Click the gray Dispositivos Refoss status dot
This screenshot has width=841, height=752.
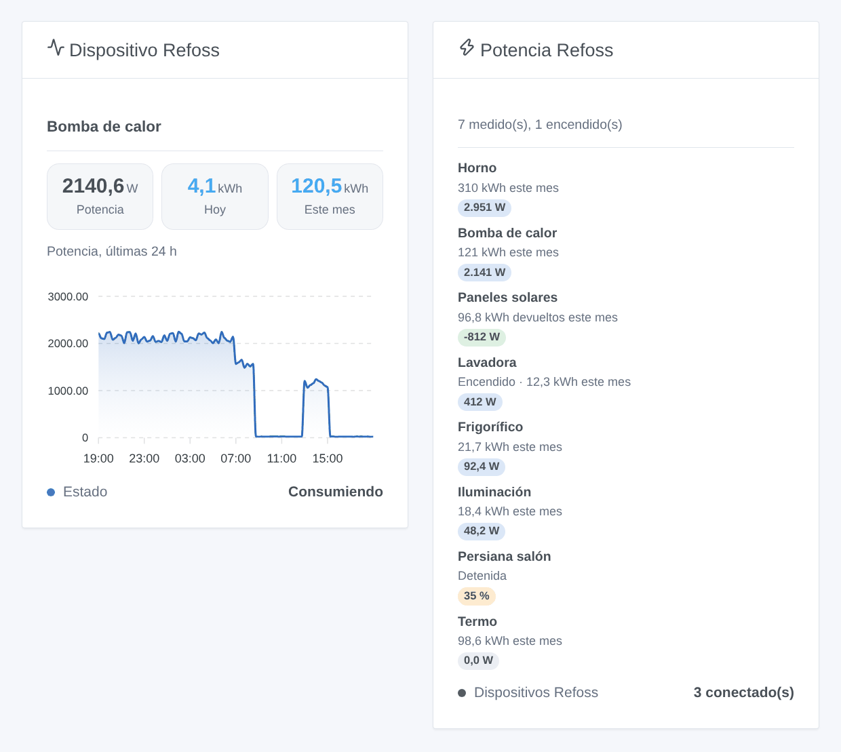[462, 693]
